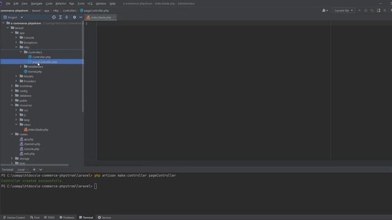Click the Collapse All icon in Project toolbar
The height and width of the screenshot is (220, 392).
(67, 17)
